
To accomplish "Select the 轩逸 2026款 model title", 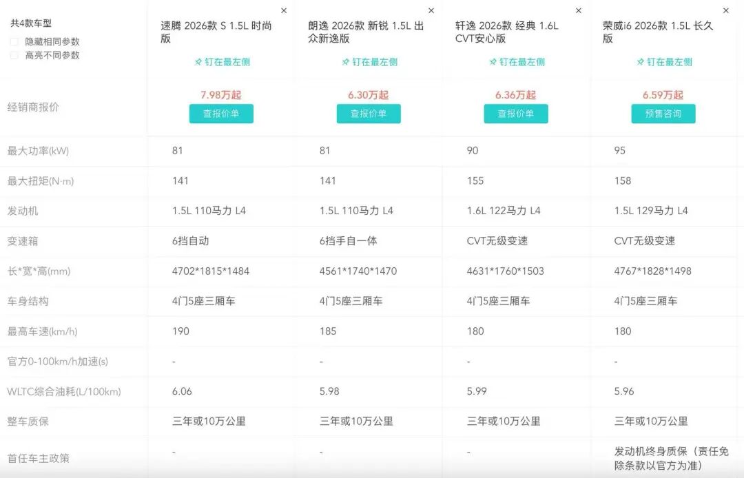I will [515, 32].
